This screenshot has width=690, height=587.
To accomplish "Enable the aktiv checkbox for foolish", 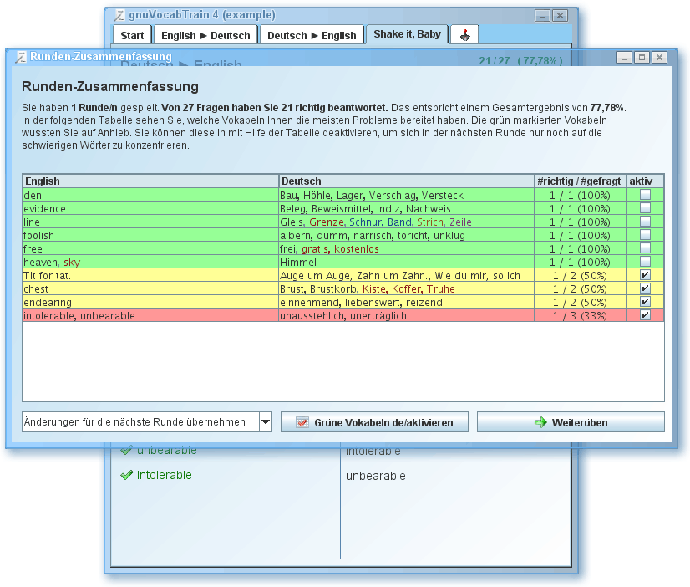I will tap(645, 235).
